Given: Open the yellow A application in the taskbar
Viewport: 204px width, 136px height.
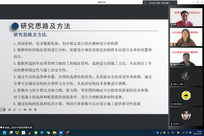Looking at the screenshot, I should click(17, 133).
